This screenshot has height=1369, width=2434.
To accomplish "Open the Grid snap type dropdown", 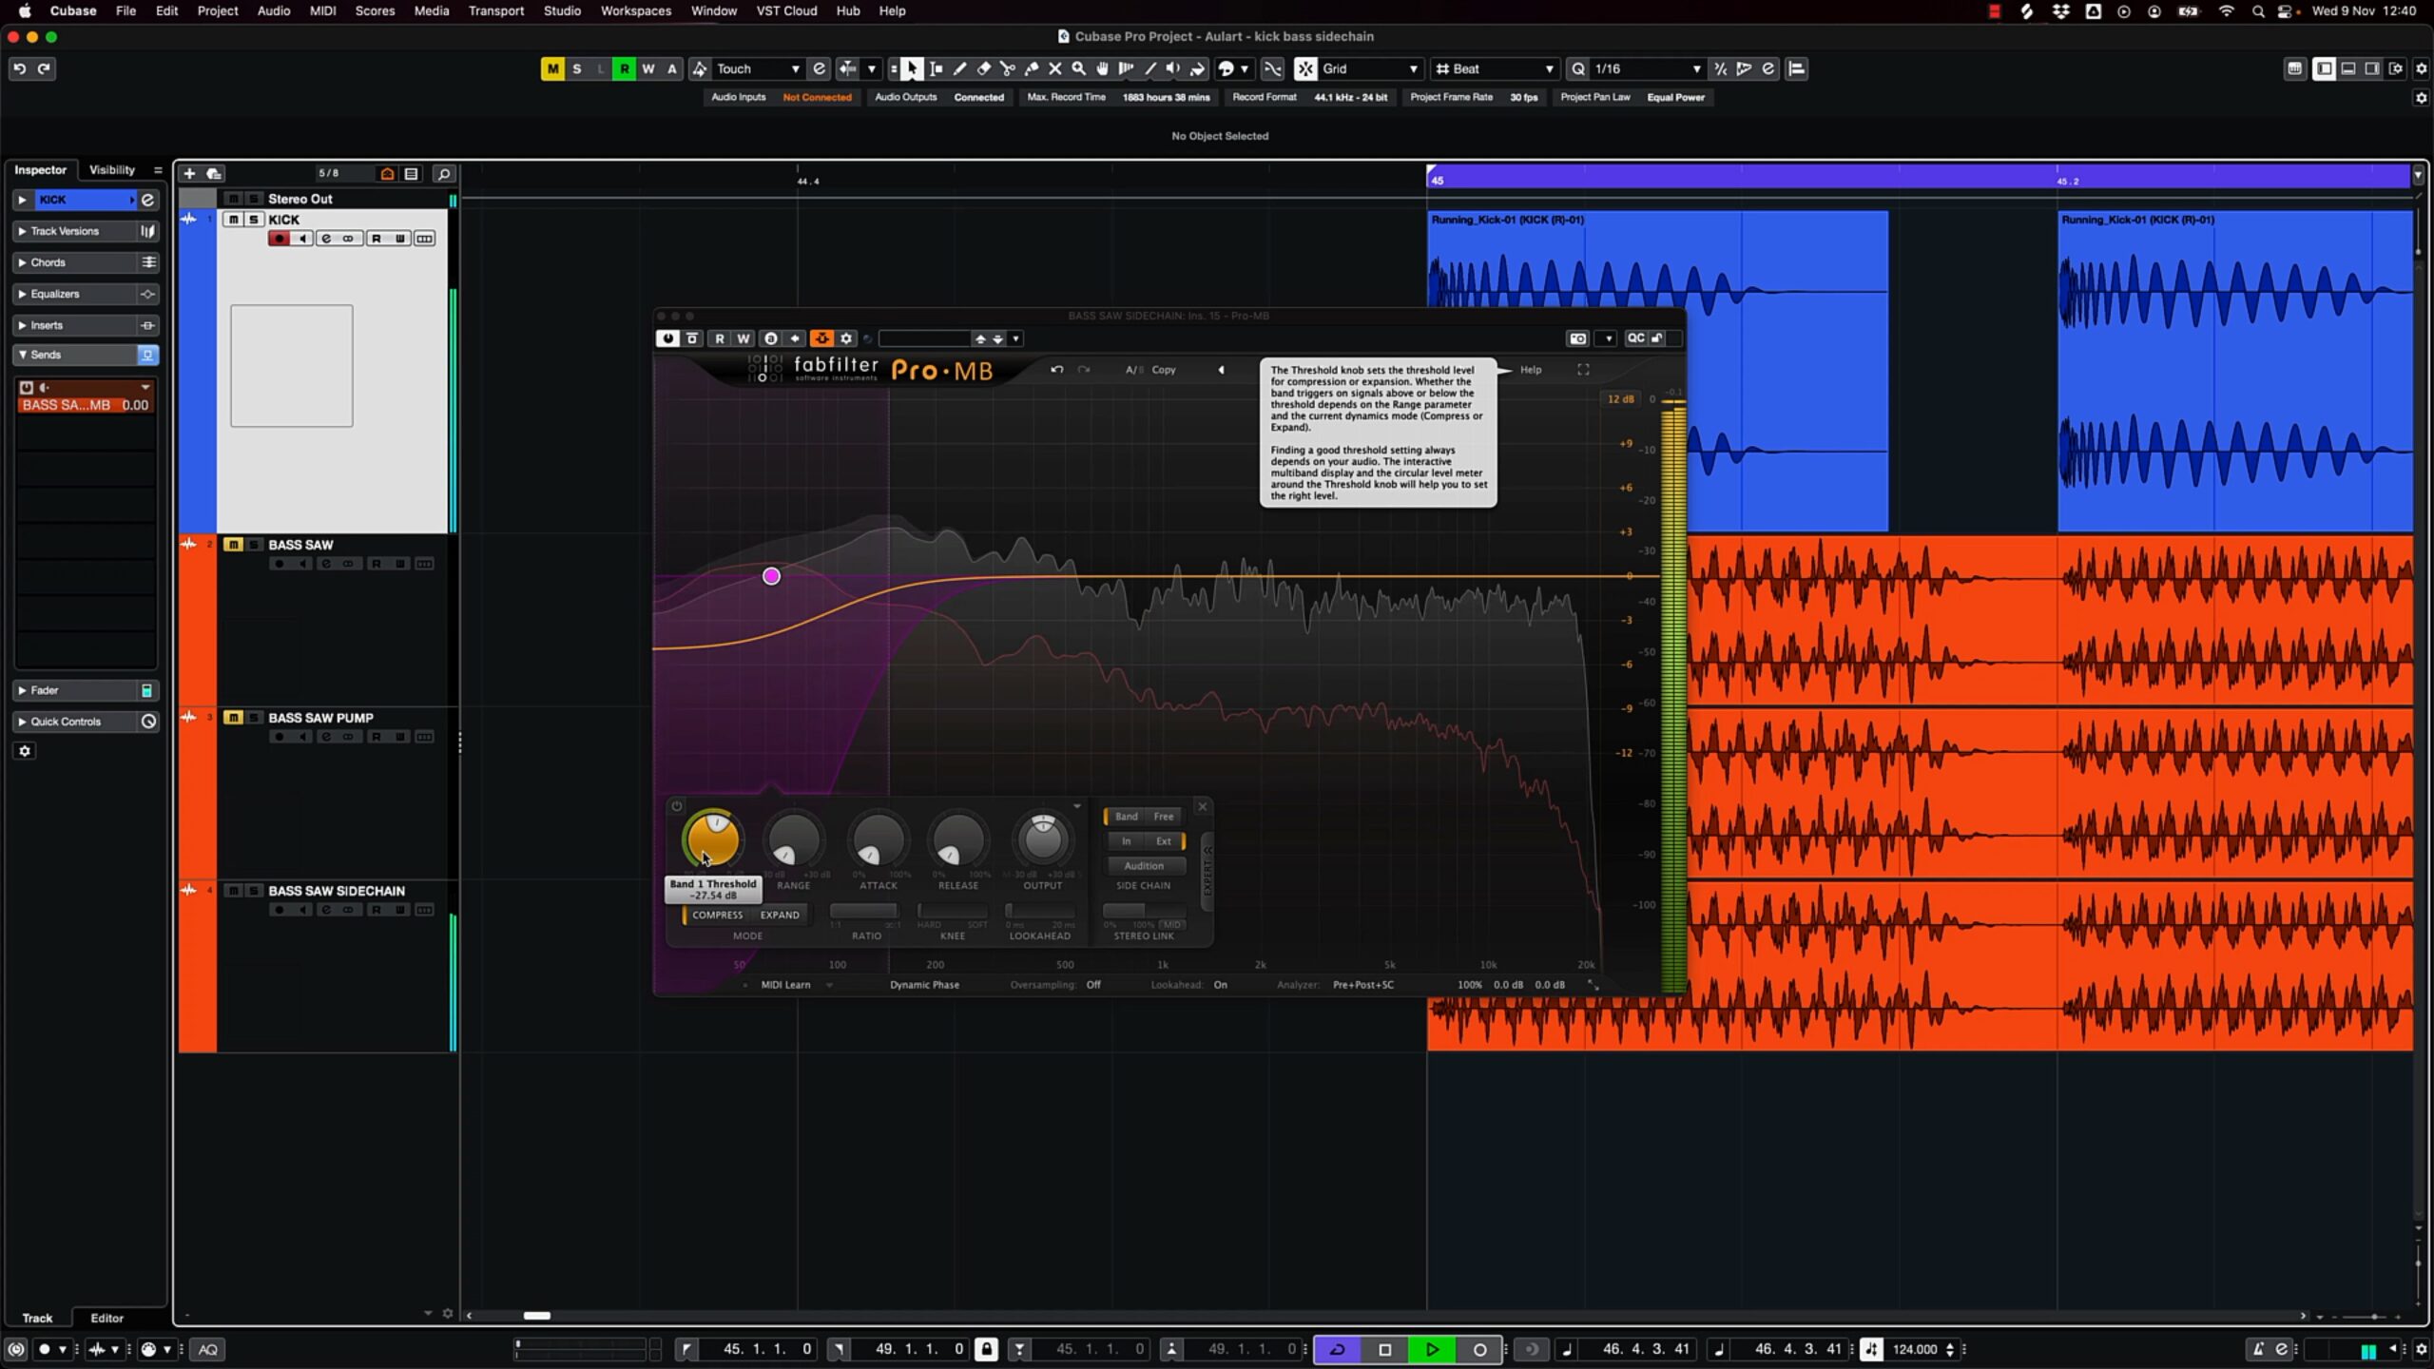I will click(x=1370, y=68).
